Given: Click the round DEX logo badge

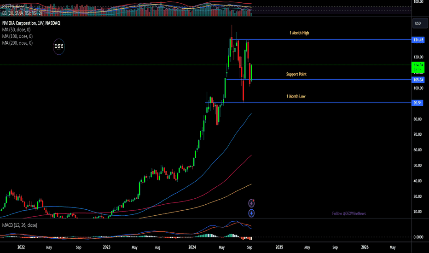Looking at the screenshot, I should click(59, 46).
